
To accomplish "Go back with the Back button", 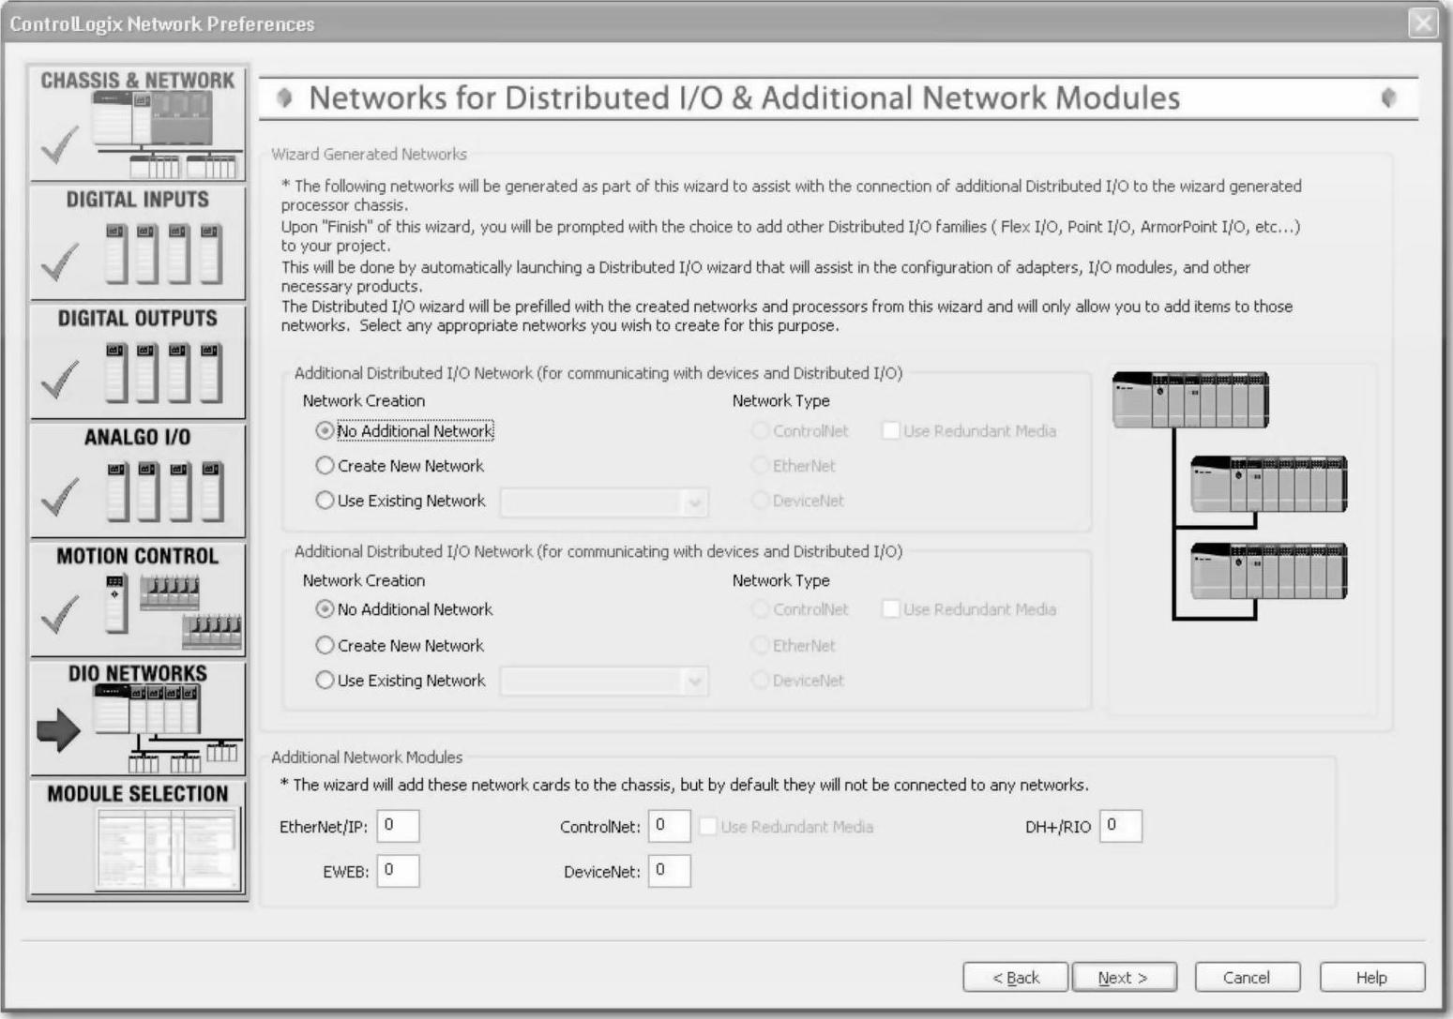I will pyautogui.click(x=1016, y=978).
